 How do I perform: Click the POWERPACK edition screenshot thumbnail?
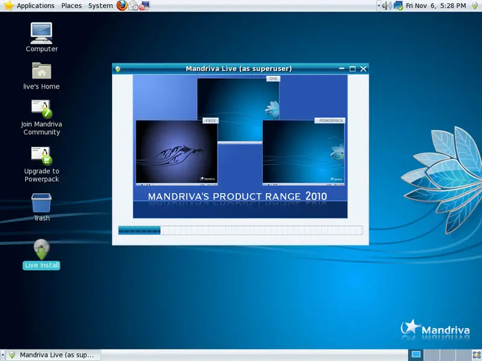point(304,152)
